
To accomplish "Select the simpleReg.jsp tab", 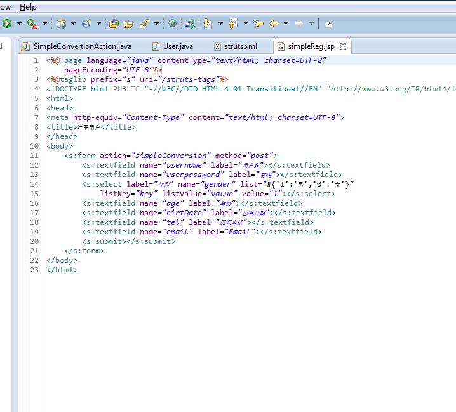I will [x=311, y=46].
